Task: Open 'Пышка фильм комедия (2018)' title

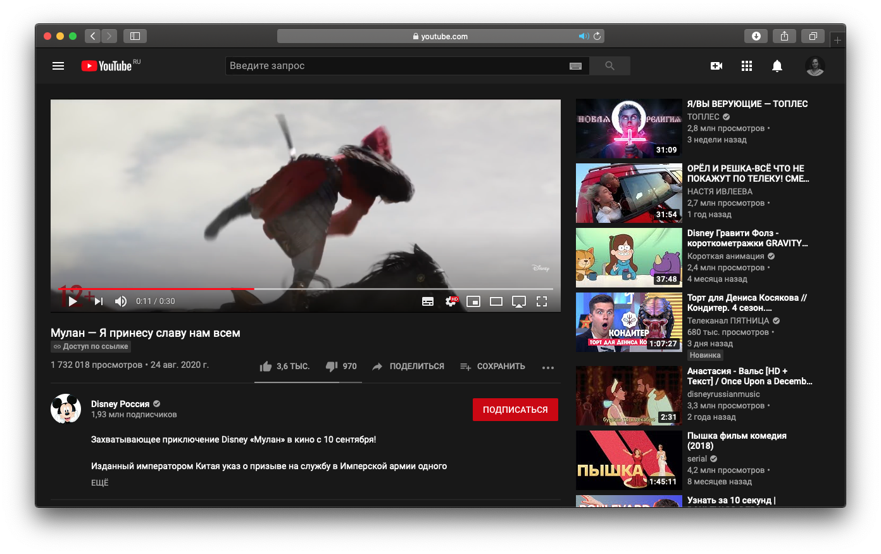Action: [x=737, y=441]
